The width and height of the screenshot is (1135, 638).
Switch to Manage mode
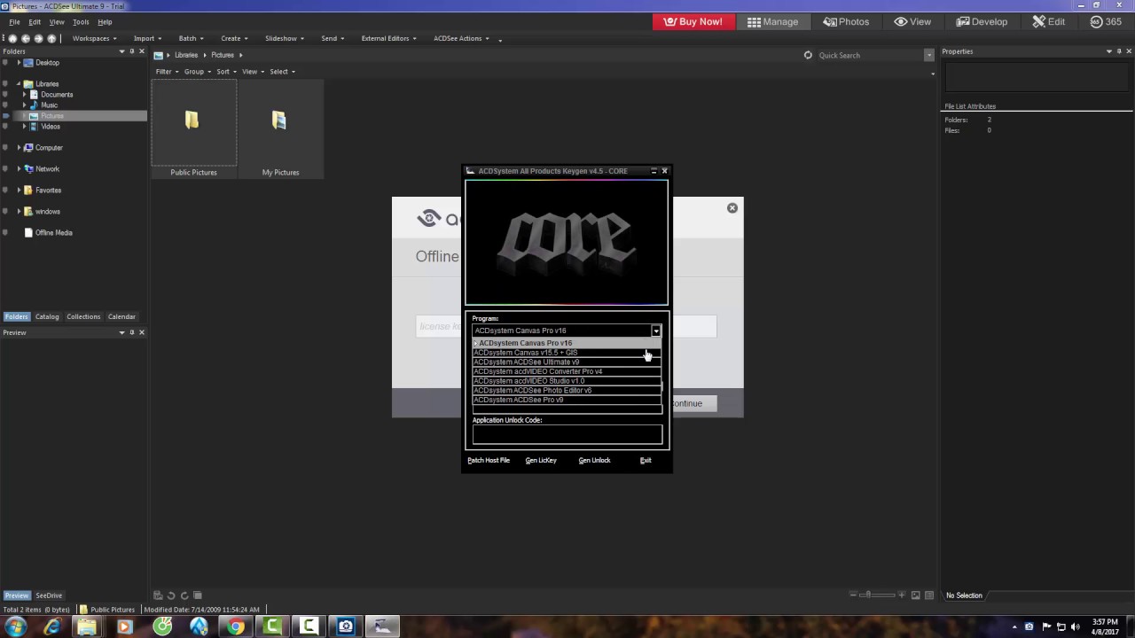[772, 21]
